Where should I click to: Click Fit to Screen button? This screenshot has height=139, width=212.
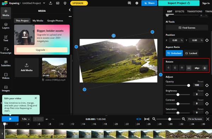(195, 119)
